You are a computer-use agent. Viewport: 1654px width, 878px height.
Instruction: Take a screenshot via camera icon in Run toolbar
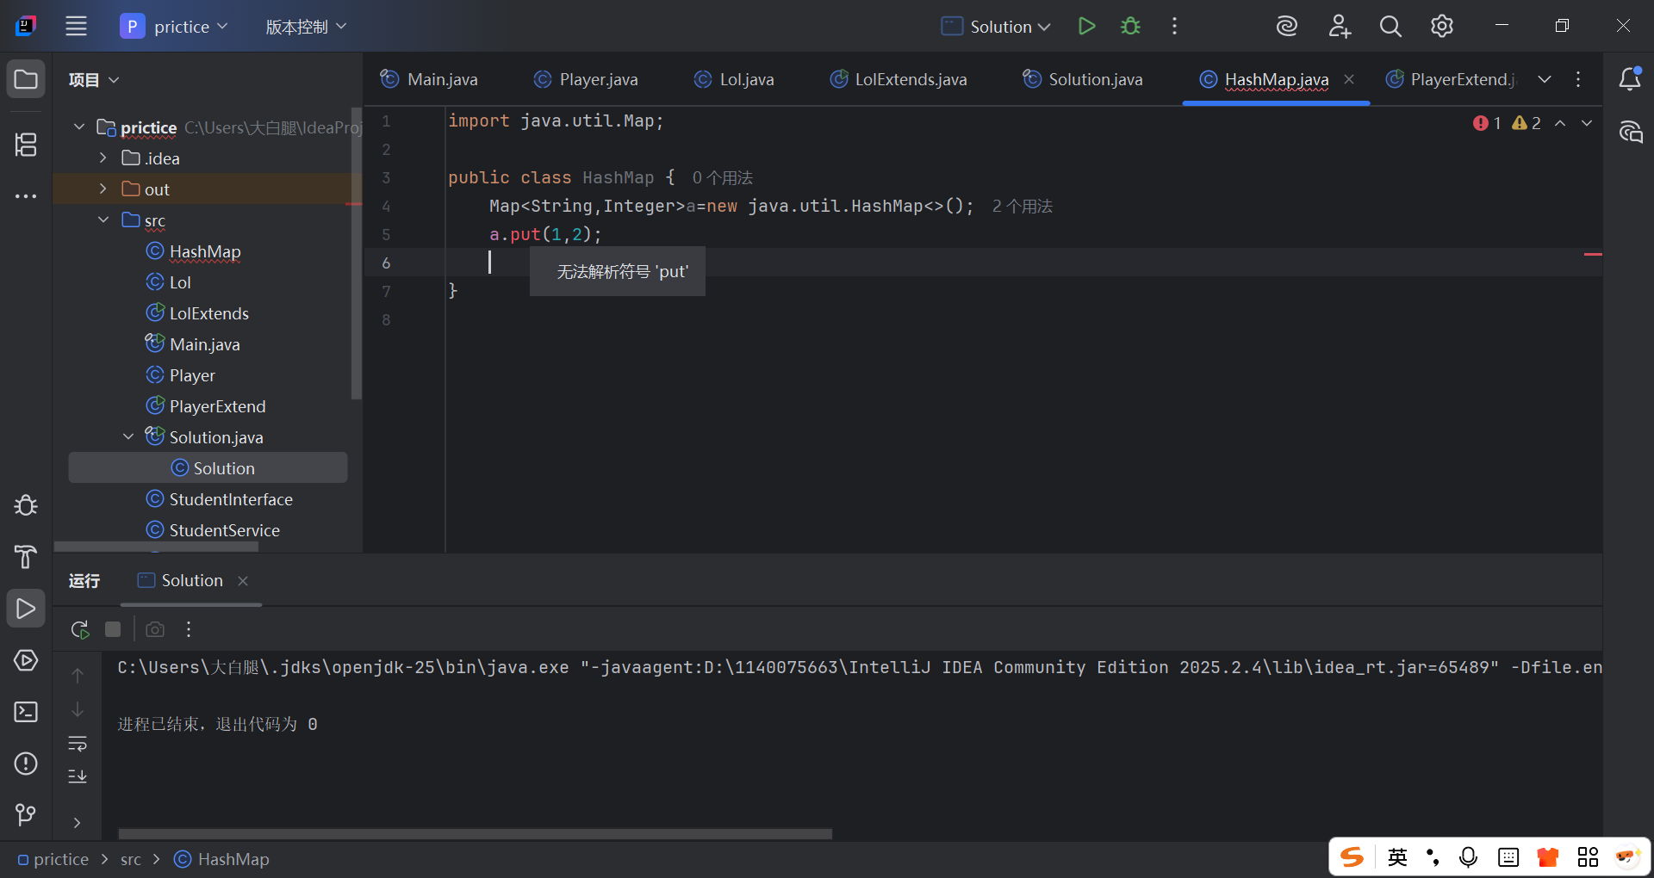coord(155,629)
